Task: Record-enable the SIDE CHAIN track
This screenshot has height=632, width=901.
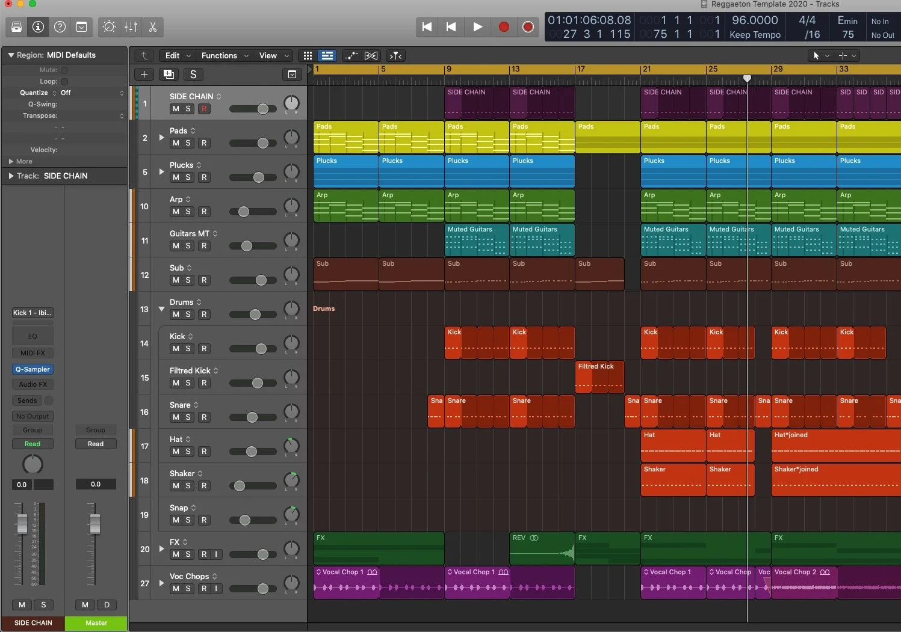Action: [x=204, y=109]
